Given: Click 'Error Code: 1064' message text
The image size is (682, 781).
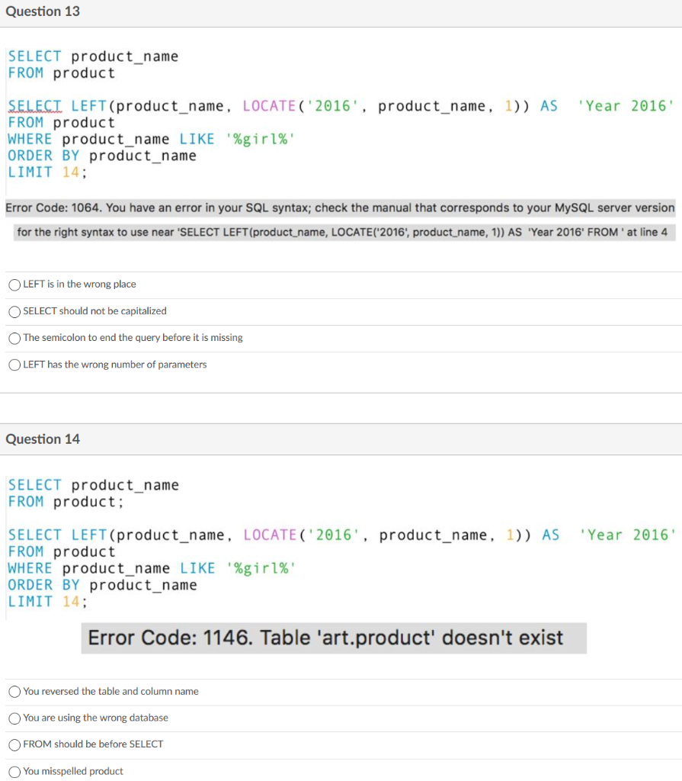Looking at the screenshot, I should point(340,207).
